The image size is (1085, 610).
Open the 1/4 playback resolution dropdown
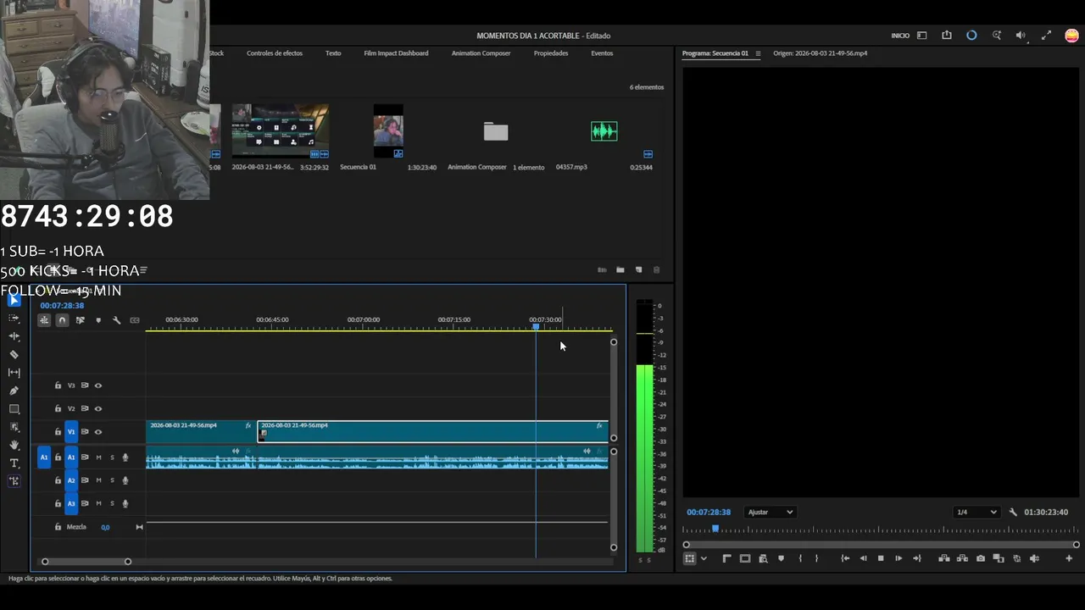(976, 512)
